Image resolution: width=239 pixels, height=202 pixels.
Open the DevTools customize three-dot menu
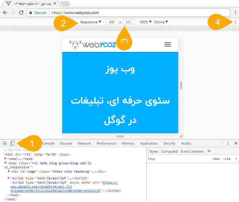point(228,143)
